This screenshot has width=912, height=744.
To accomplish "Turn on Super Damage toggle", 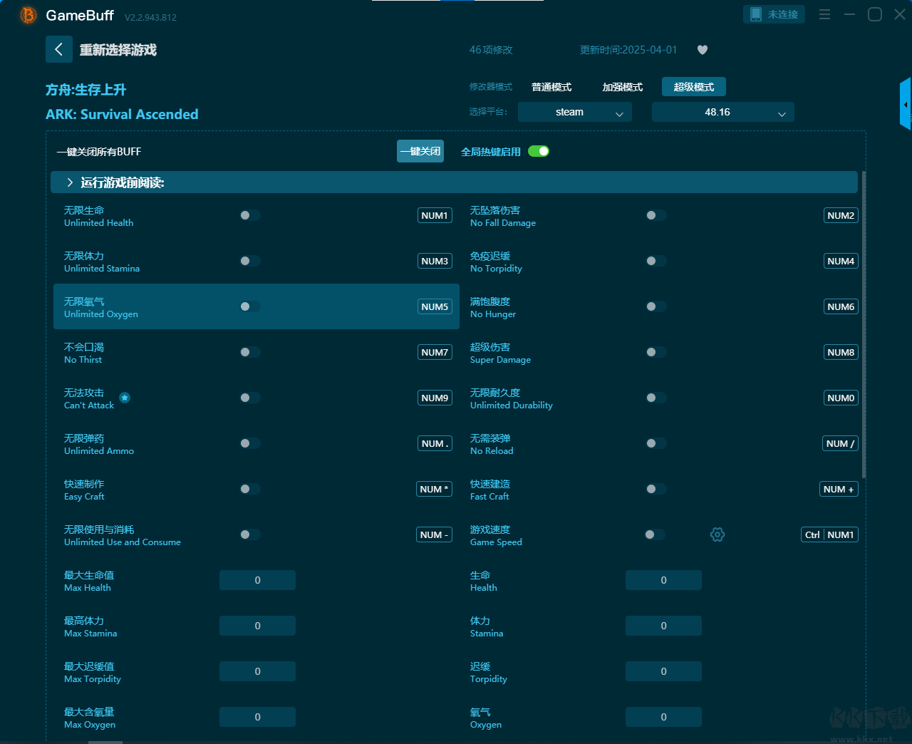I will click(x=656, y=352).
